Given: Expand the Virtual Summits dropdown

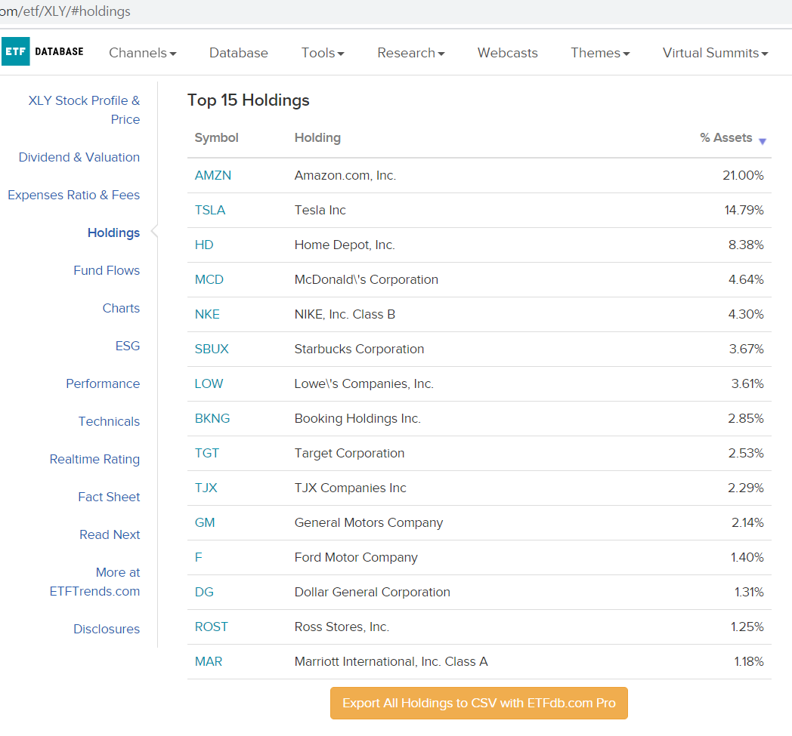Looking at the screenshot, I should point(715,53).
